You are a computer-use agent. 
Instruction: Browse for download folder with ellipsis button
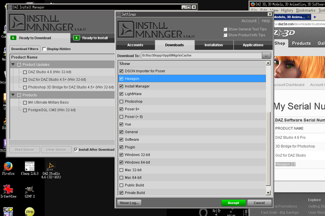point(266,56)
